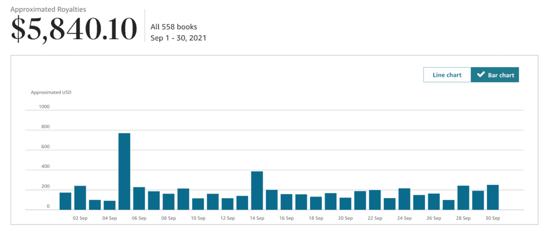Image resolution: width=551 pixels, height=235 pixels.
Task: Click the Sep 1 - 30, 2021 date range
Action: 178,38
